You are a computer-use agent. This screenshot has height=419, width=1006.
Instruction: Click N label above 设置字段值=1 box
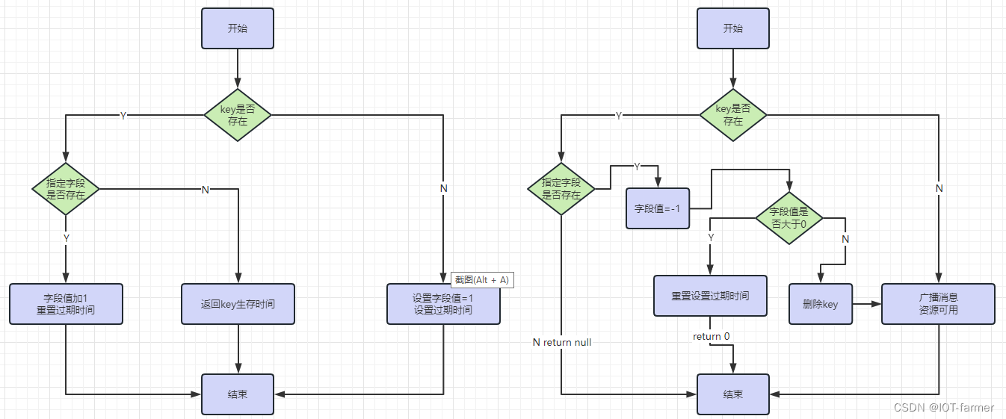[443, 188]
